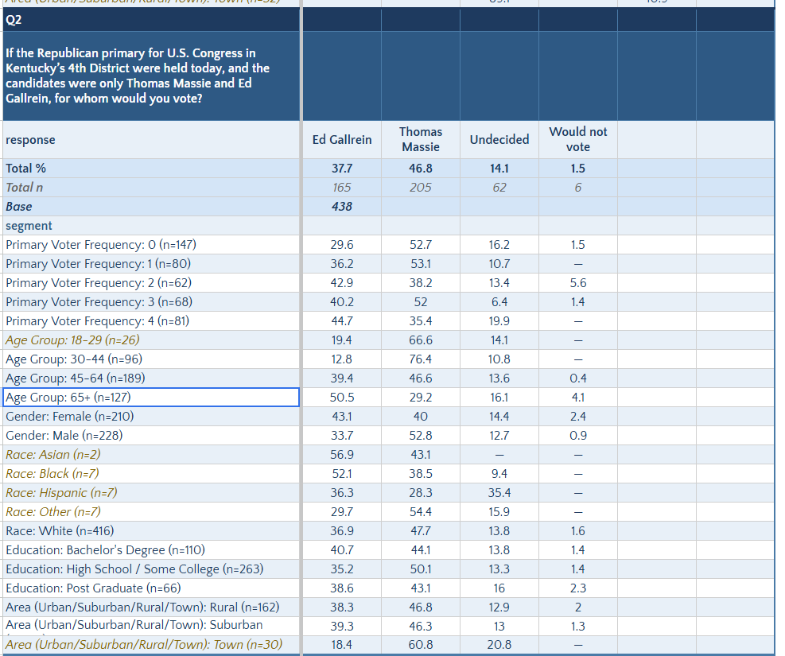Select highlighted 'Age Group: 65+ (n=127)' cell
The image size is (785, 656).
(x=151, y=398)
